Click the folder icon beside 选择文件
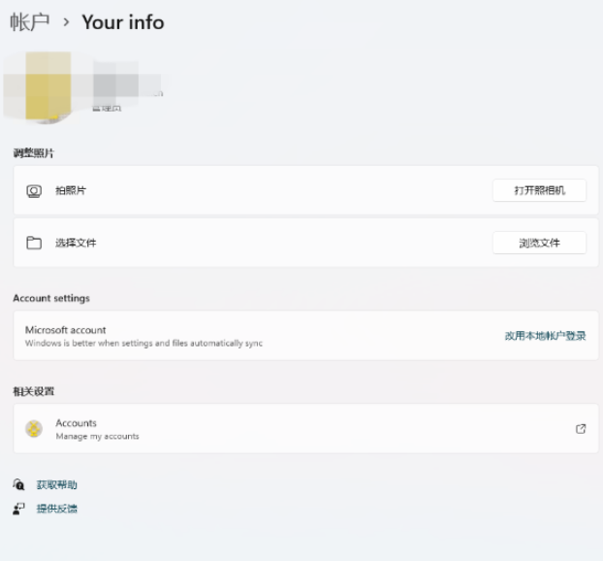This screenshot has height=561, width=603. (34, 243)
